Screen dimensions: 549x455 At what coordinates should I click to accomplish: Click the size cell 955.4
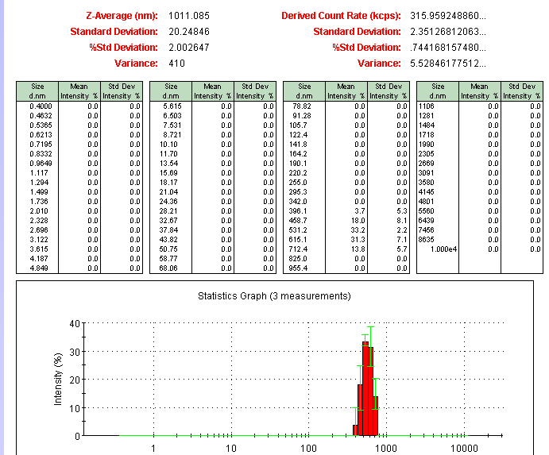tap(298, 268)
